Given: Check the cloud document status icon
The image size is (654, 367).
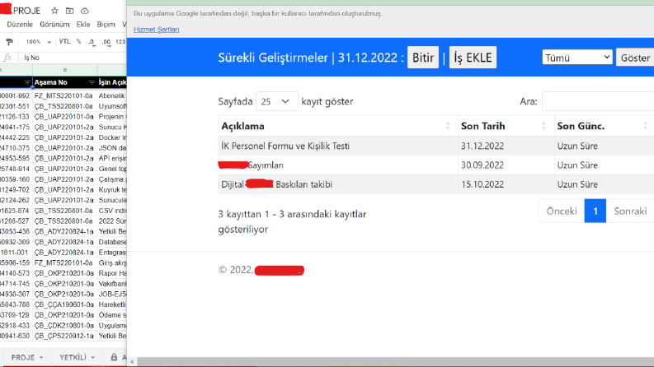Looking at the screenshot, I should point(85,11).
